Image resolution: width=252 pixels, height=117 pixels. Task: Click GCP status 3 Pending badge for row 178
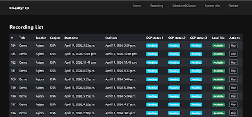[x=196, y=96]
